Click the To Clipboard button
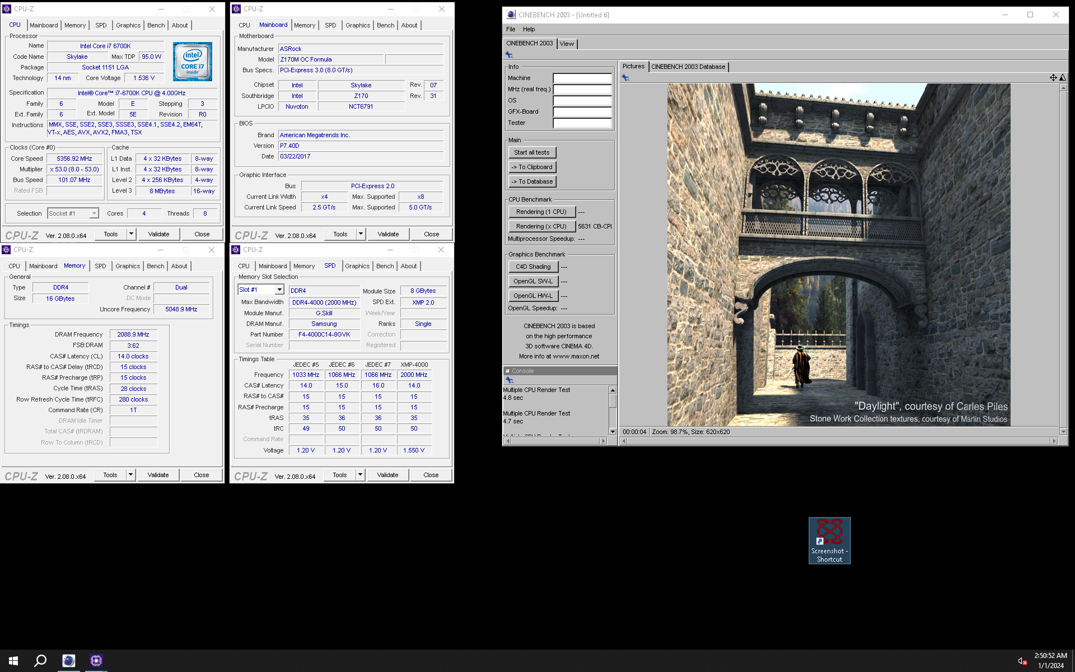The height and width of the screenshot is (672, 1075). click(532, 167)
